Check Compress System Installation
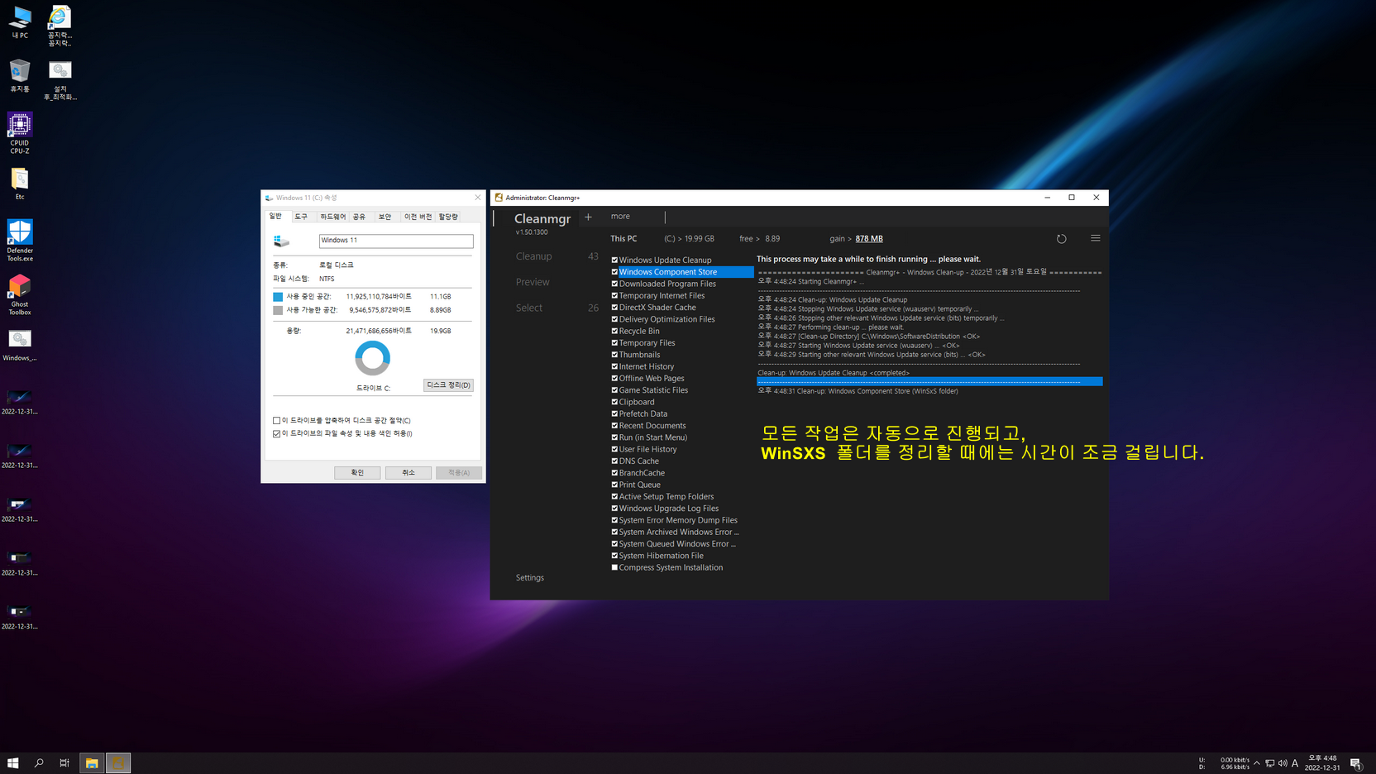Viewport: 1376px width, 774px height. [x=614, y=567]
